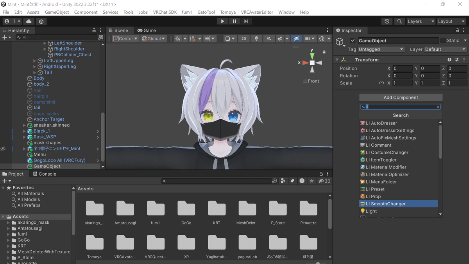Click the GameObject name input field
Image resolution: width=469 pixels, height=264 pixels.
coord(398,41)
